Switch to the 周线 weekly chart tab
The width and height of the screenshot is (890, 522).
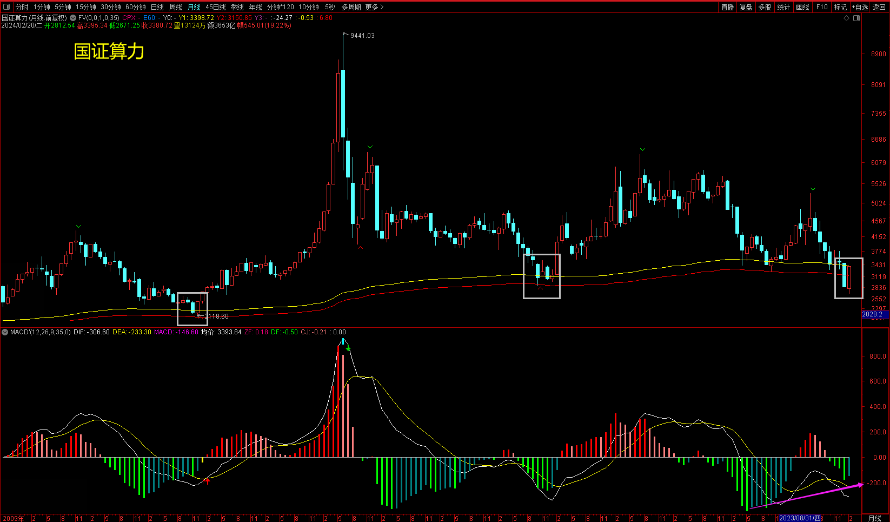point(176,7)
